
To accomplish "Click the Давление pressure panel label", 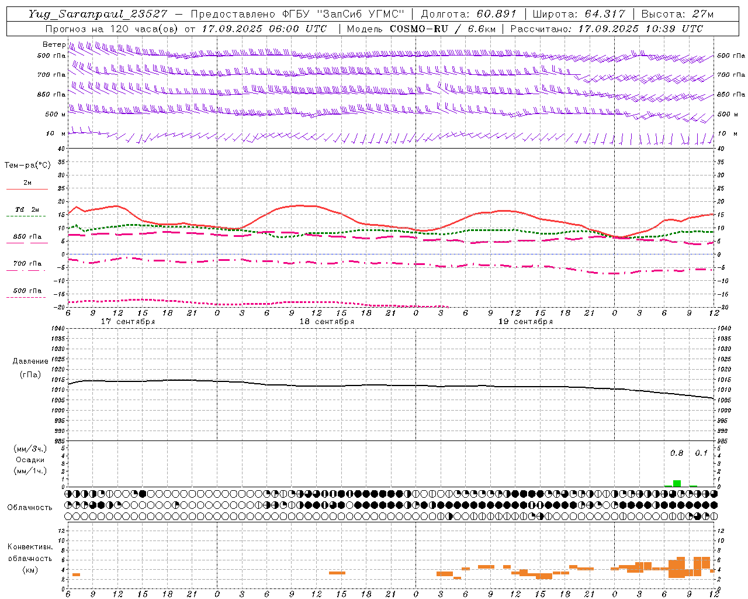I will tap(30, 362).
